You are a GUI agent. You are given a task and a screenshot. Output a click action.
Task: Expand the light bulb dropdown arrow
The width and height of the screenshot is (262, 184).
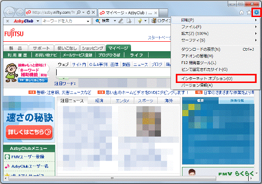[x=145, y=21]
